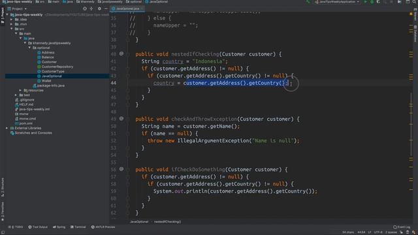Open the JavaTipsWeeklyApplication run configuration dropdown
This screenshot has width=418, height=235.
tap(337, 2)
